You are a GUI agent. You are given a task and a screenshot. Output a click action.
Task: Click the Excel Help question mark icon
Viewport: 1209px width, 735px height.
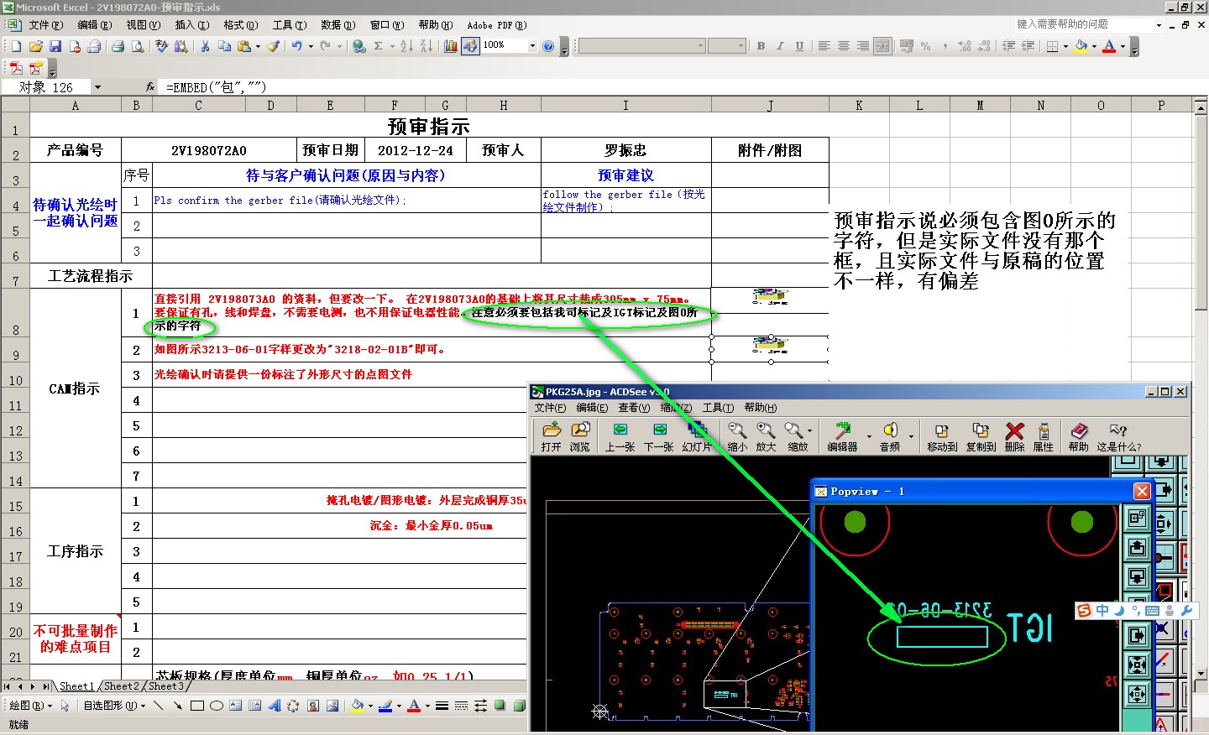point(548,46)
